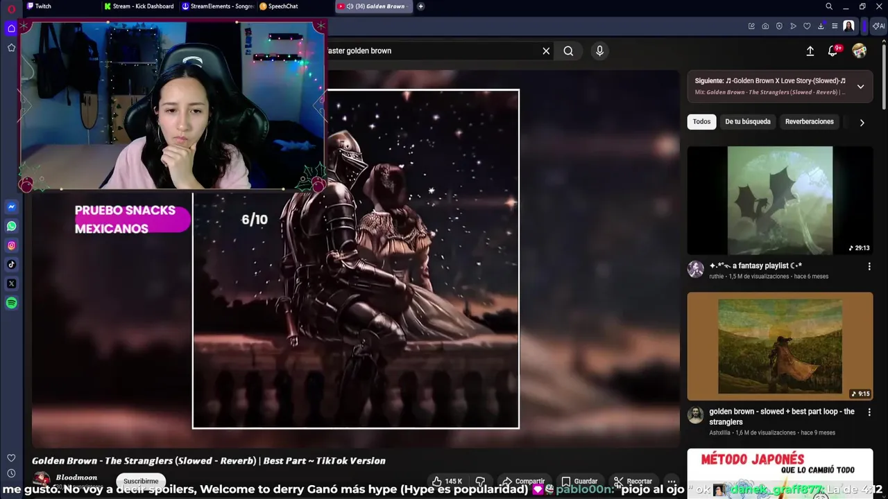The width and height of the screenshot is (888, 499).
Task: Open the Opera menu logo
Action: [x=11, y=9]
